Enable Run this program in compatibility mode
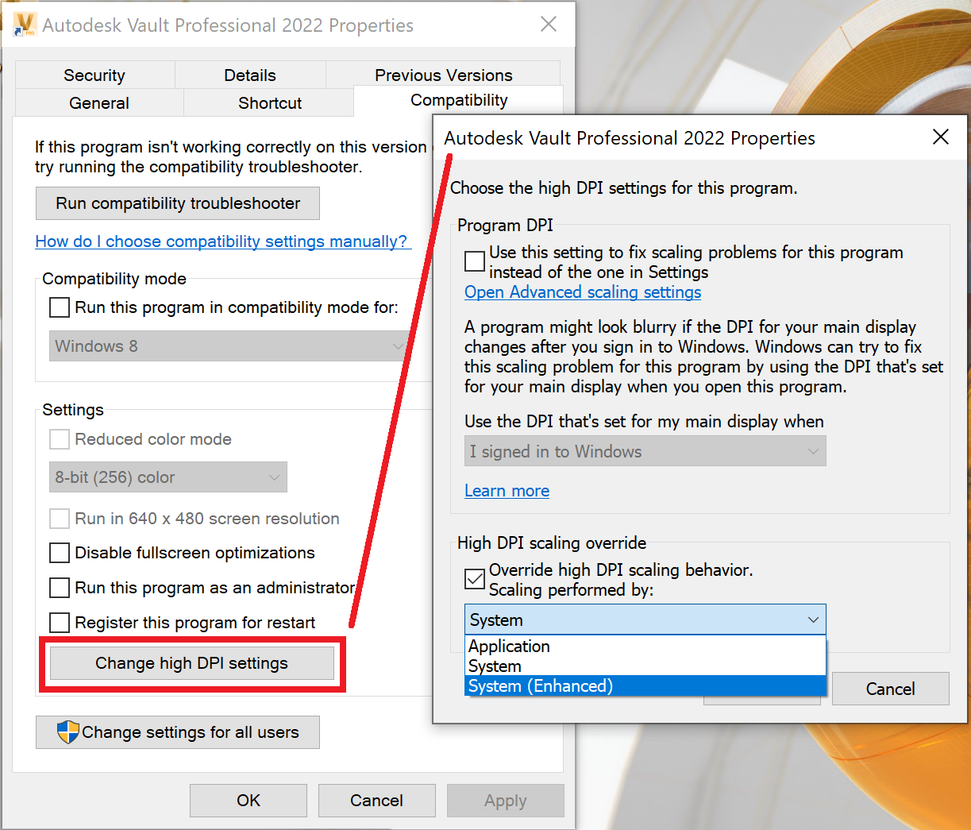Viewport: 971px width, 830px height. click(x=59, y=307)
